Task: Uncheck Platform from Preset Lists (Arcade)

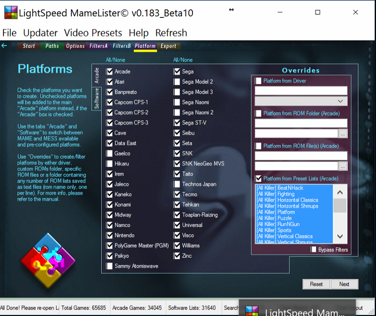Action: (x=258, y=179)
